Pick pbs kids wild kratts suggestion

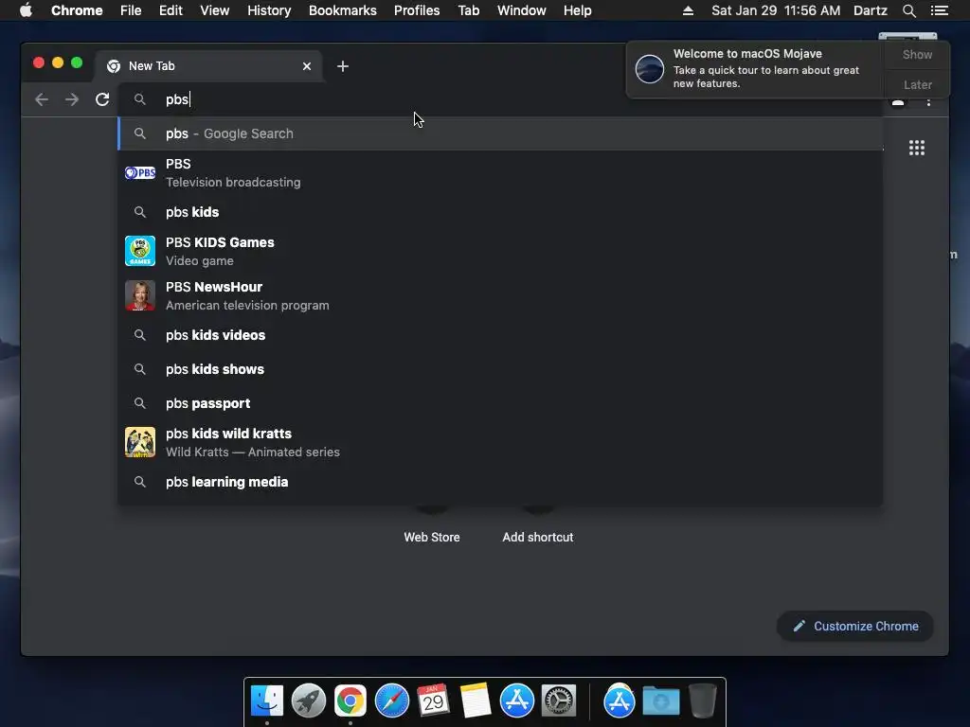coord(500,443)
